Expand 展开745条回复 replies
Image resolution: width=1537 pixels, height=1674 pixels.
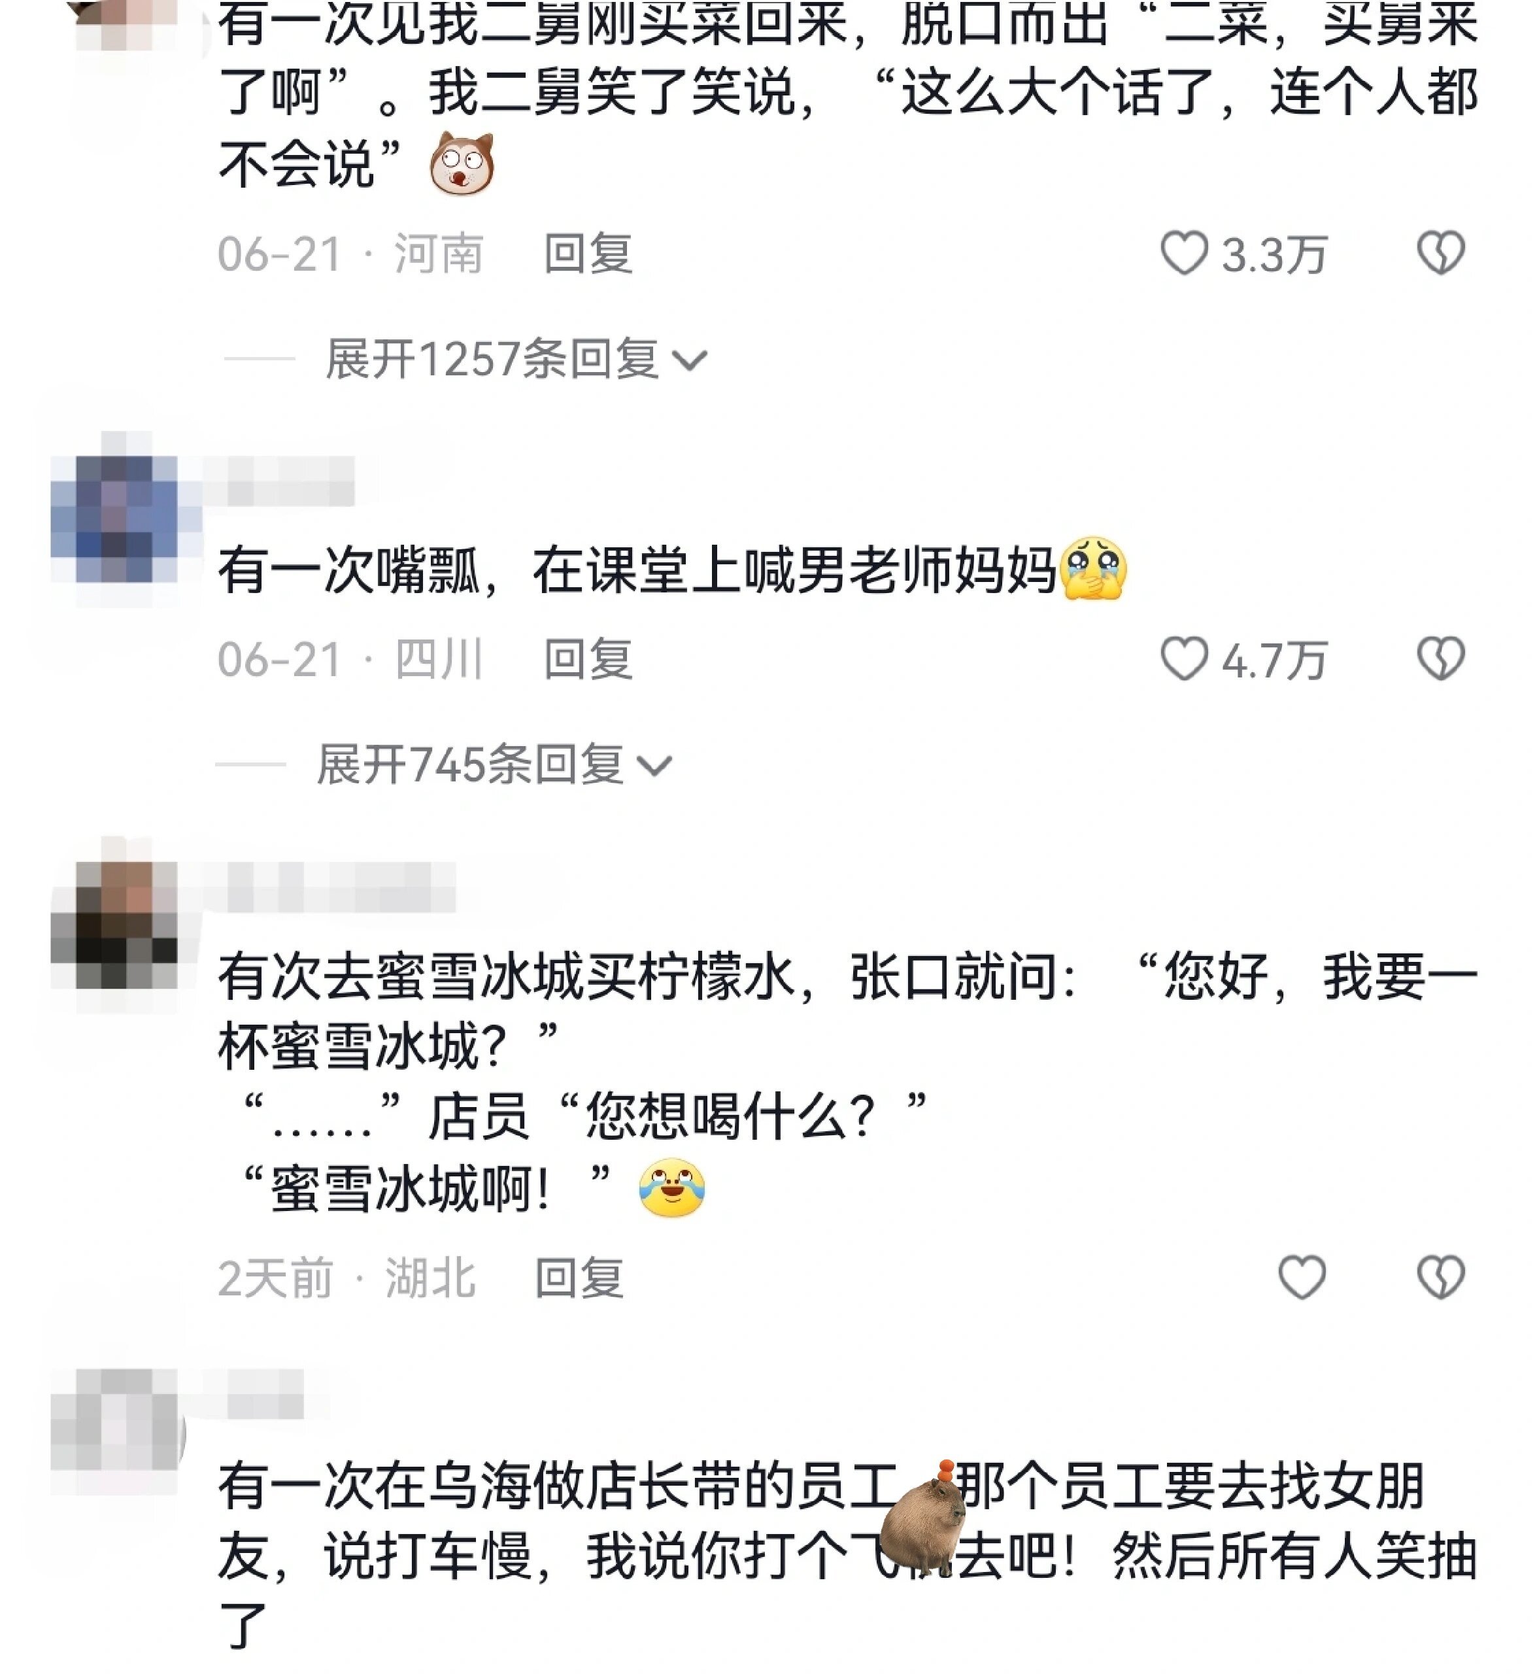pyautogui.click(x=494, y=764)
